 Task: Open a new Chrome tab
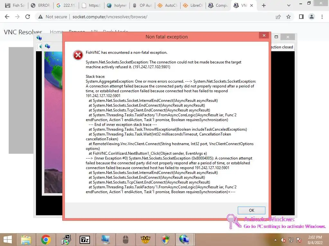point(264,5)
